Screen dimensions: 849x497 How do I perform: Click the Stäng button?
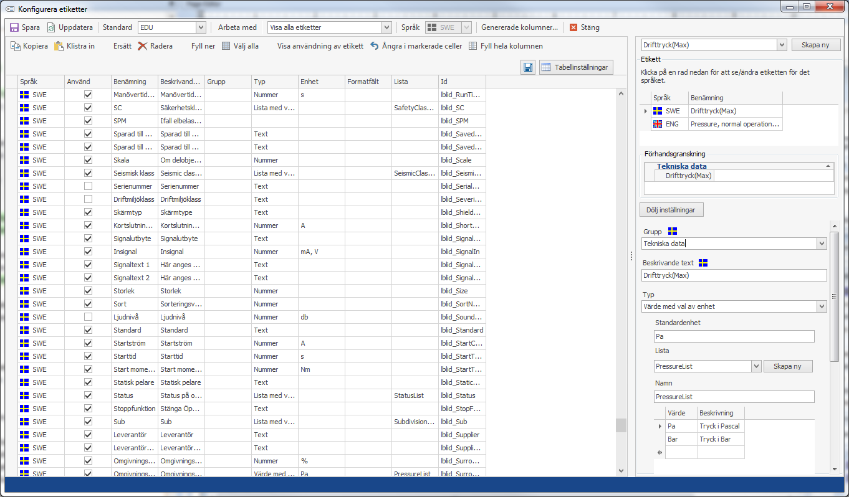coord(584,27)
